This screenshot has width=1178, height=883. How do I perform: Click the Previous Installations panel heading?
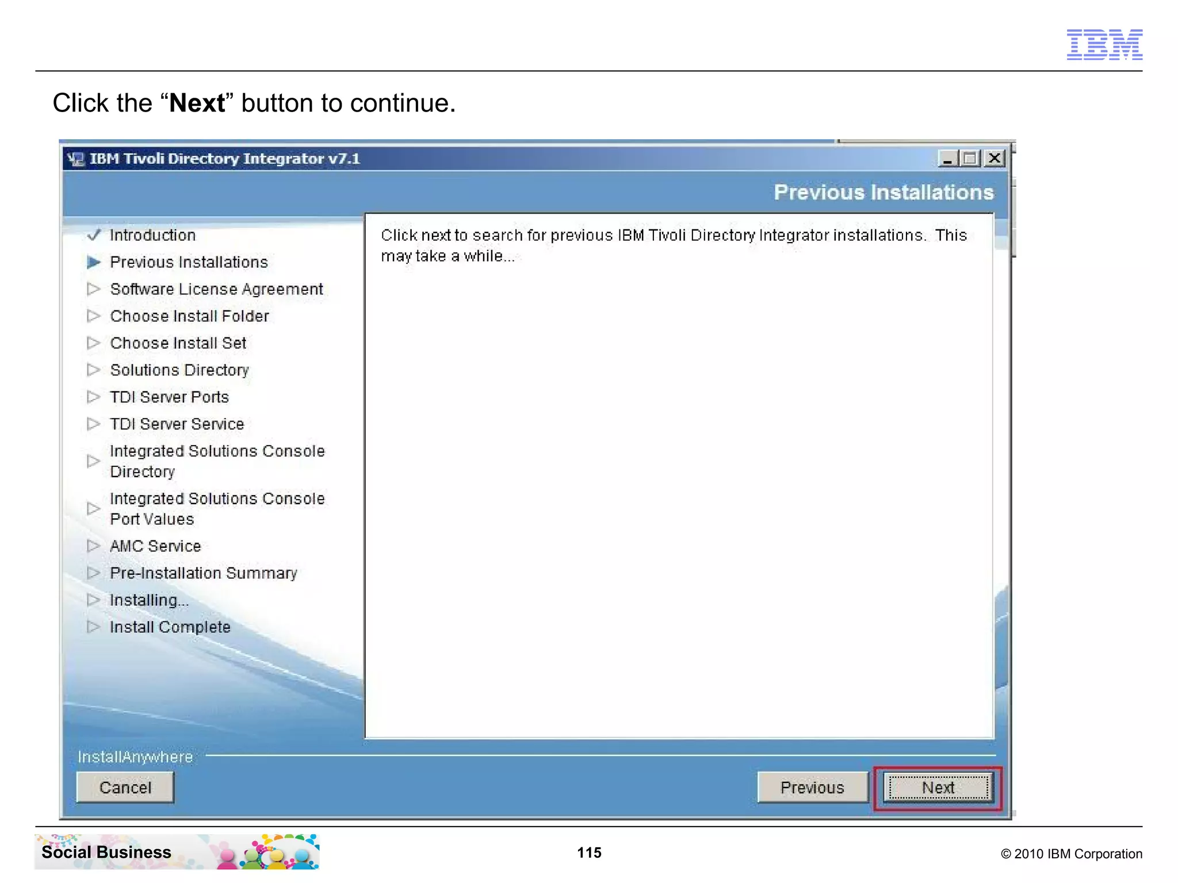click(883, 192)
